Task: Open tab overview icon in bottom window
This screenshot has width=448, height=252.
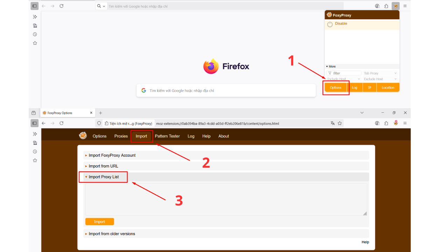Action: (34, 113)
